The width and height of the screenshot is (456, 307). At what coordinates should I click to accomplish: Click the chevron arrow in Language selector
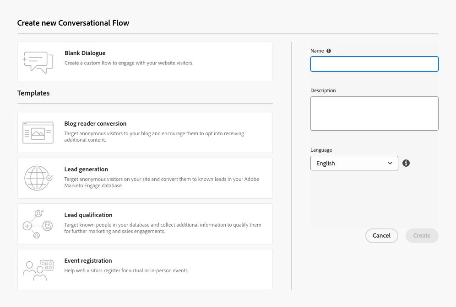click(x=390, y=163)
